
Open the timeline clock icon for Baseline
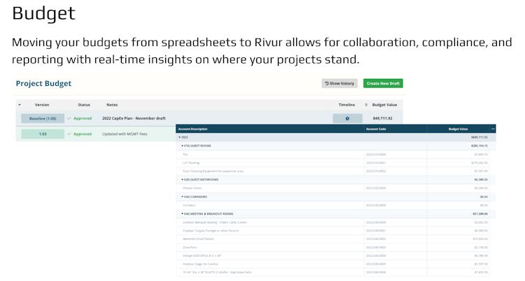point(347,118)
